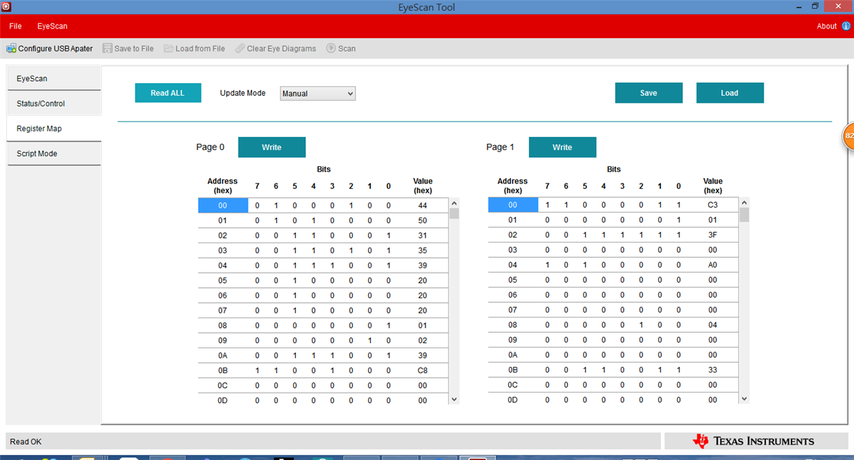
Task: Click the Configure USB Adapter icon
Action: 11,49
